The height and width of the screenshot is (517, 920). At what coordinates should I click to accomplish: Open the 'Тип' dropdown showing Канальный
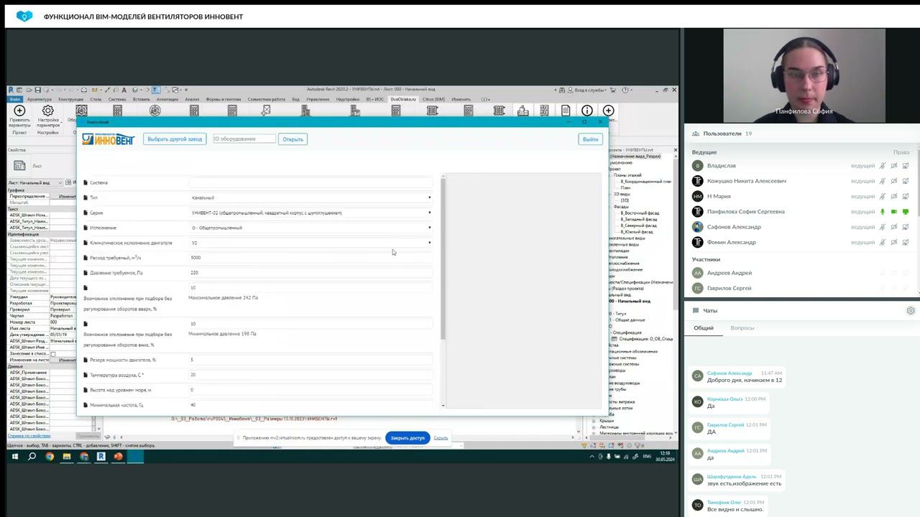310,197
